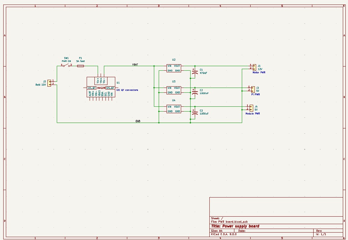Click the 'File: PWR board.kicad_sch' entry
Viewport: 348px width, 240px height.
pyautogui.click(x=229, y=222)
